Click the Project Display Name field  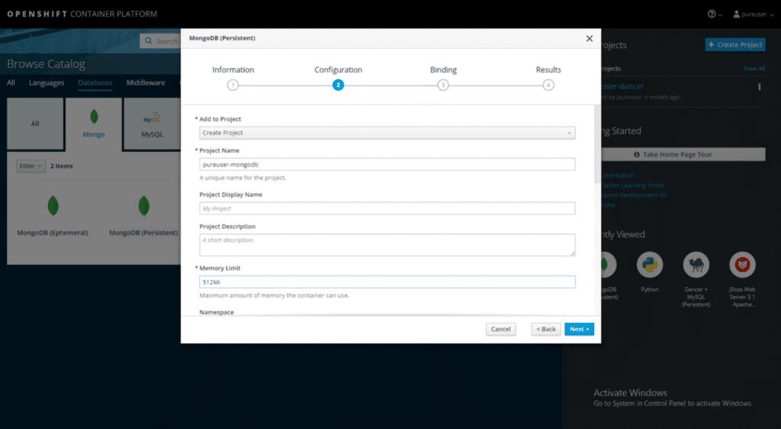click(387, 208)
